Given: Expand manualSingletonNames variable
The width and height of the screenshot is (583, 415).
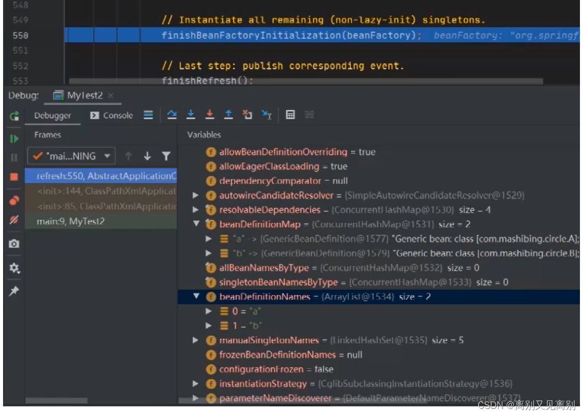Looking at the screenshot, I should pos(195,340).
